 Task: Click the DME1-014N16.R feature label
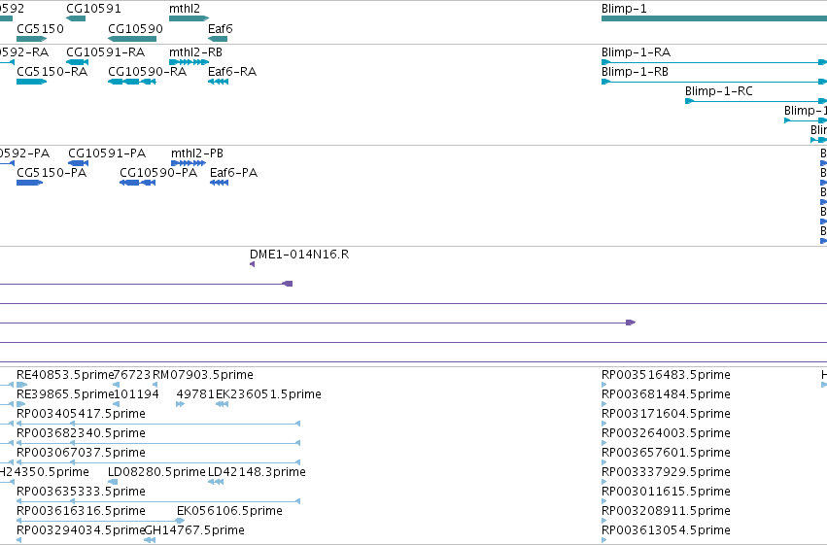tap(299, 255)
